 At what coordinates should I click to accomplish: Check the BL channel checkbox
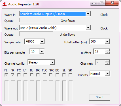click(x=32, y=75)
